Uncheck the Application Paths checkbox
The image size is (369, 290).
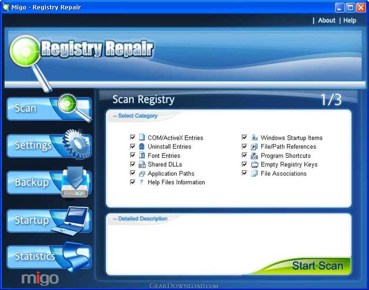pyautogui.click(x=133, y=173)
